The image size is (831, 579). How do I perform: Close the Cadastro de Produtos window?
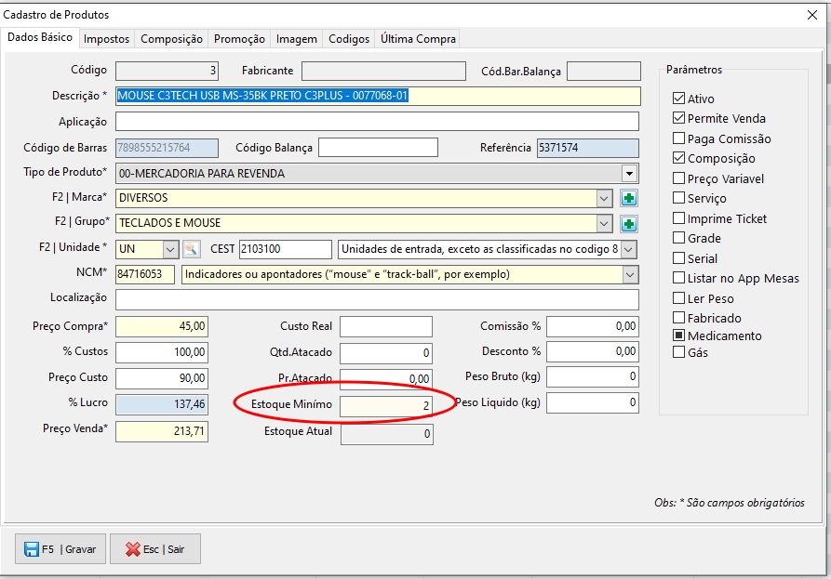coord(812,15)
